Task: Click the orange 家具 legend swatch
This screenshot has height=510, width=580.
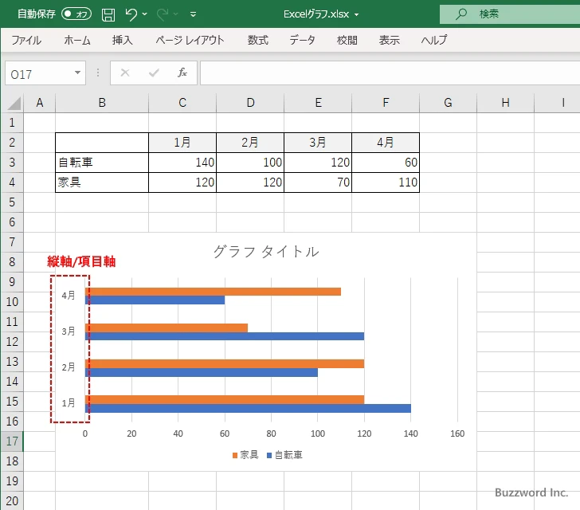Action: tap(235, 455)
